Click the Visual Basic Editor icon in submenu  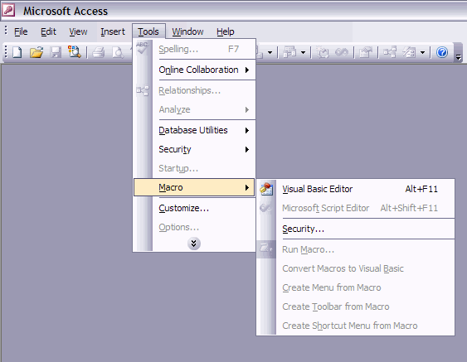pyautogui.click(x=266, y=189)
